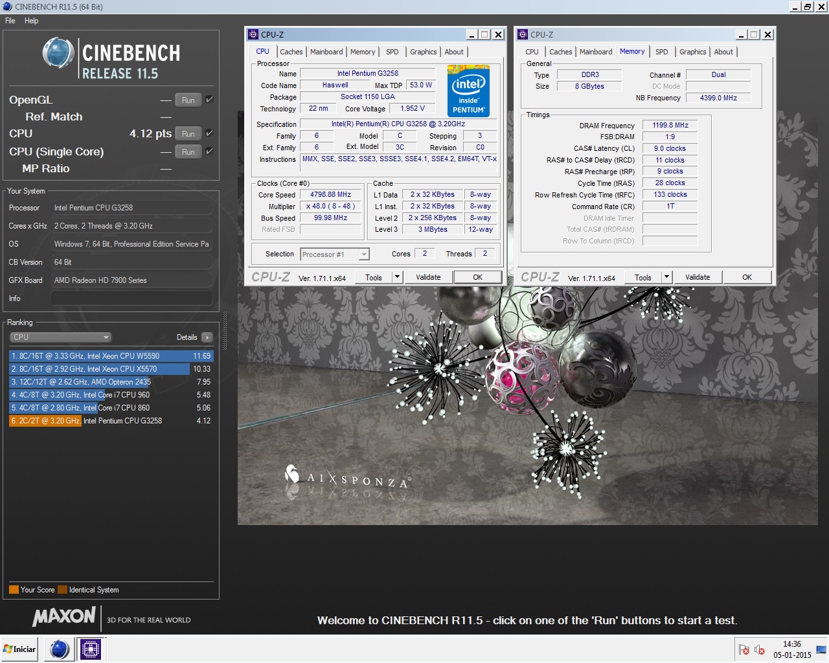This screenshot has width=829, height=663.
Task: Click the orange Your Score legend swatch
Action: click(x=14, y=590)
